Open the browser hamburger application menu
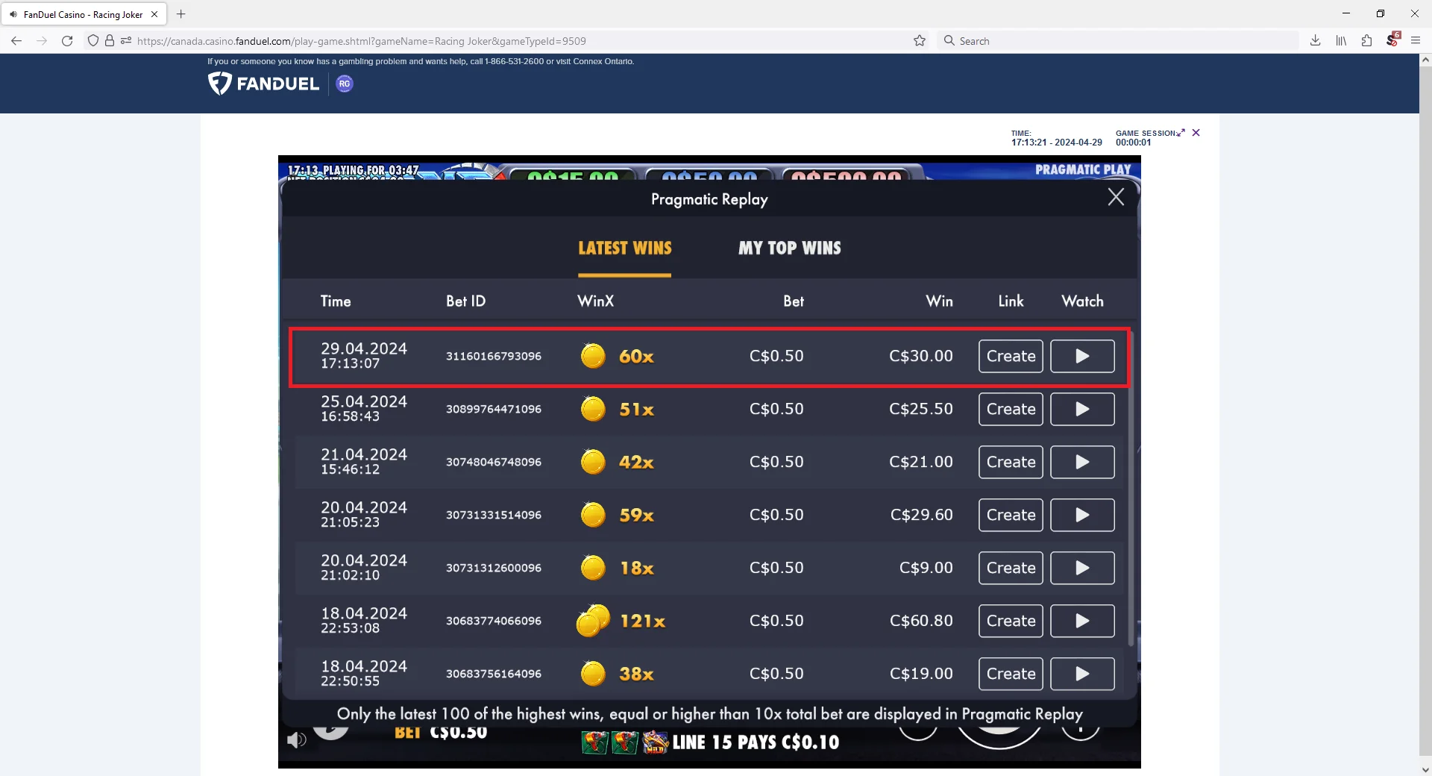This screenshot has width=1432, height=776. point(1416,41)
